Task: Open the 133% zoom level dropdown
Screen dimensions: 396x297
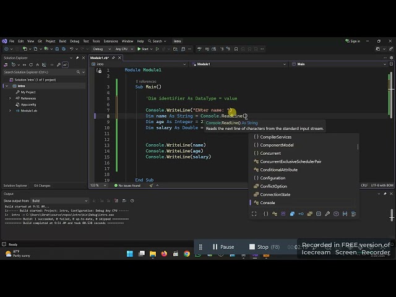Action: click(98, 186)
